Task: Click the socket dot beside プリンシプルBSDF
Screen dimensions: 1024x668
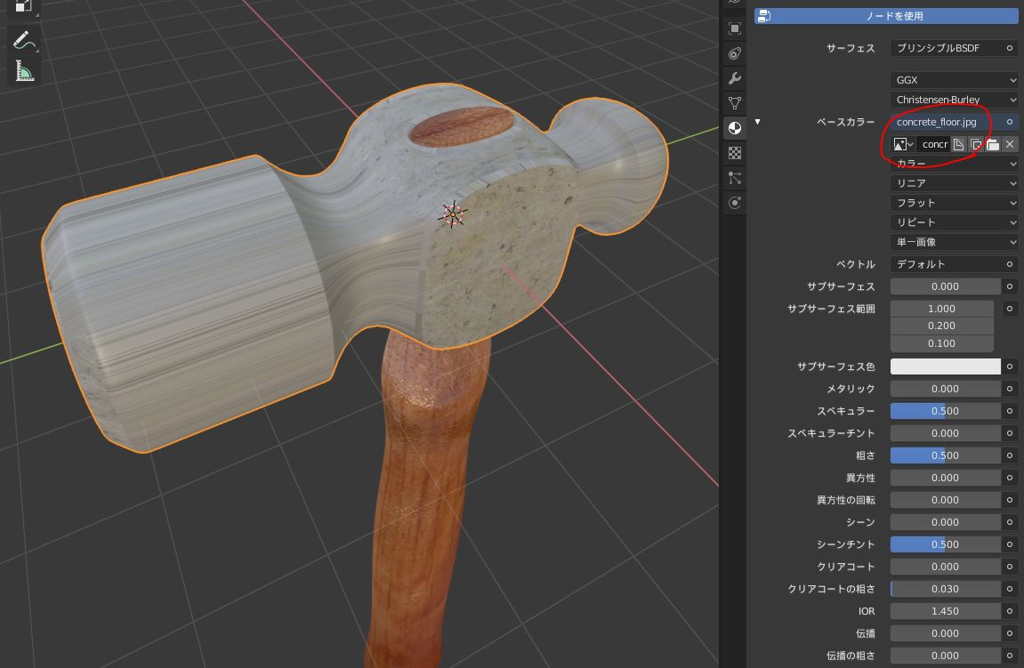Action: click(1010, 48)
